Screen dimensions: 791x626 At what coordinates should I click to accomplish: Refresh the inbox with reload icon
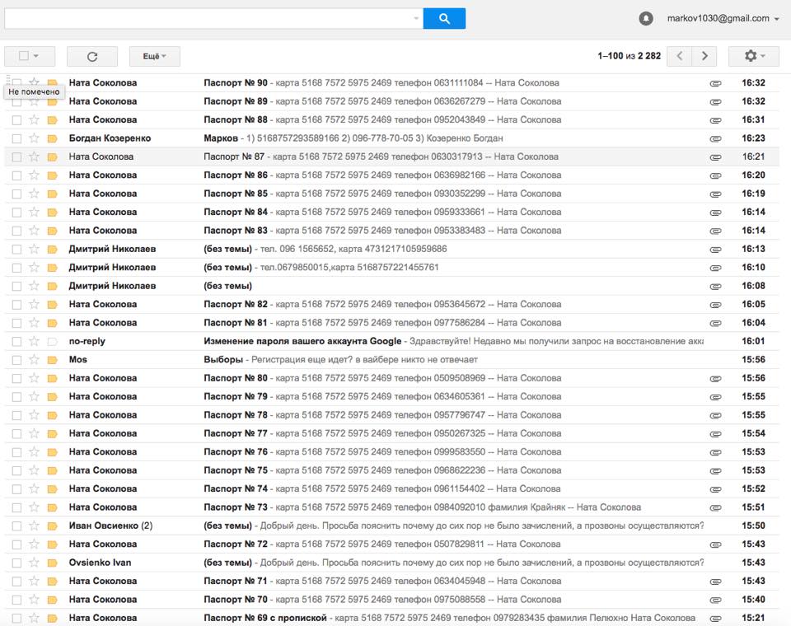(92, 56)
